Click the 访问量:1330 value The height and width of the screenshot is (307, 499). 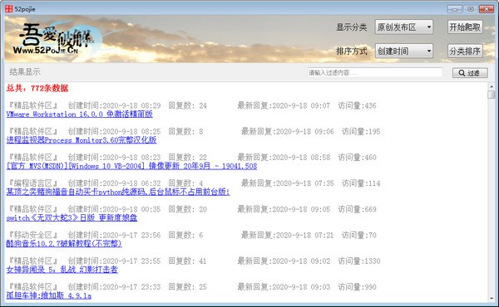(359, 261)
